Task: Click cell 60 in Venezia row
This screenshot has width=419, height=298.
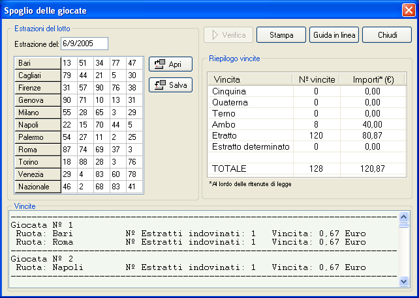Action: pos(118,174)
